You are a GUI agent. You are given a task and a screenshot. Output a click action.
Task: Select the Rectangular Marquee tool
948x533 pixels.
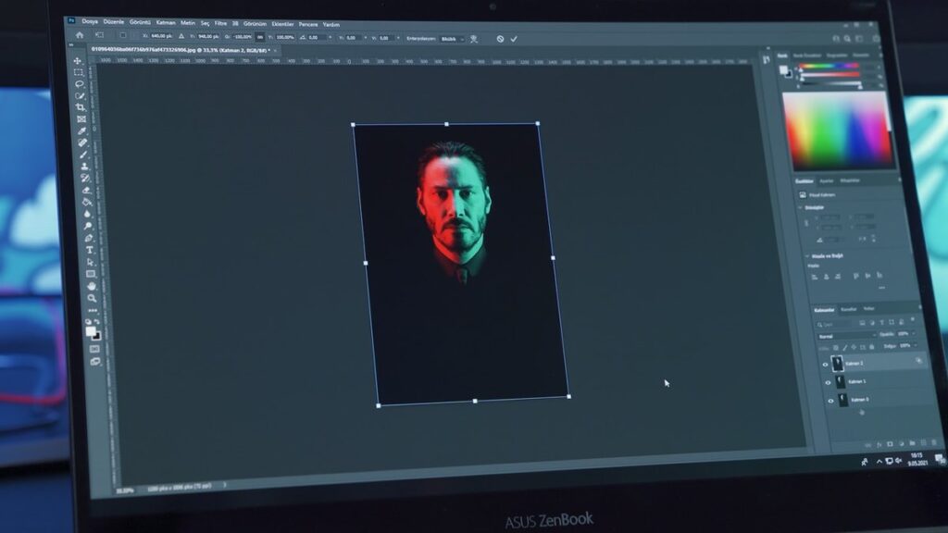coord(78,72)
